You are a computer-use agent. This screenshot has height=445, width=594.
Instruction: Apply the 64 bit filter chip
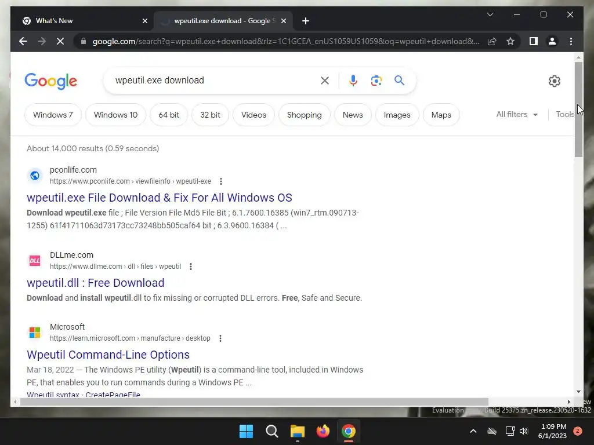click(x=169, y=115)
